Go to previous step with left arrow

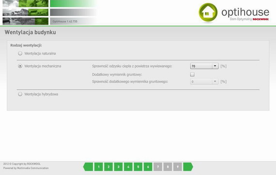click(x=88, y=167)
